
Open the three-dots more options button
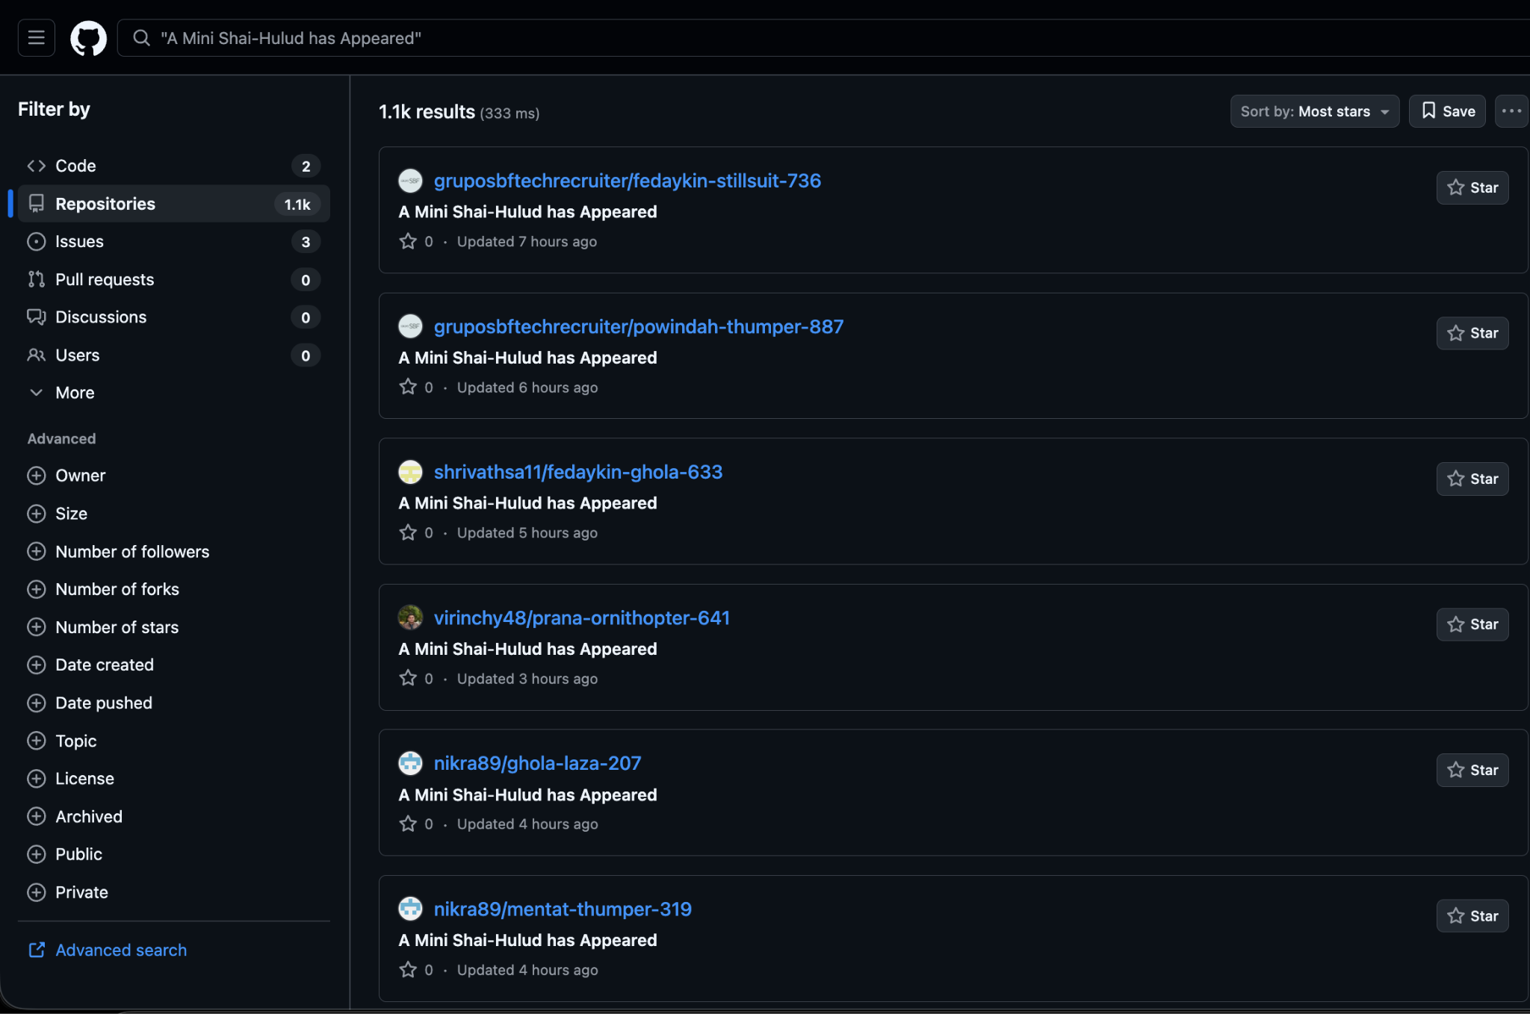pos(1511,111)
